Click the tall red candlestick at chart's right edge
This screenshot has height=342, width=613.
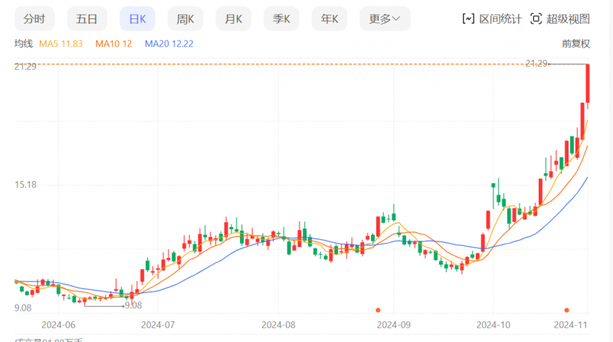point(588,84)
